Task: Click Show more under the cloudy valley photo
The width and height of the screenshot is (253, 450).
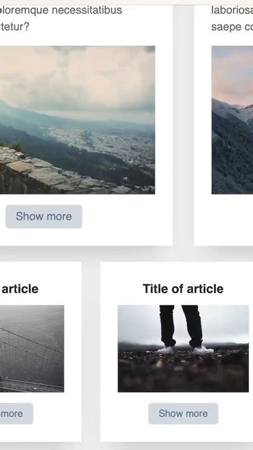Action: [44, 216]
